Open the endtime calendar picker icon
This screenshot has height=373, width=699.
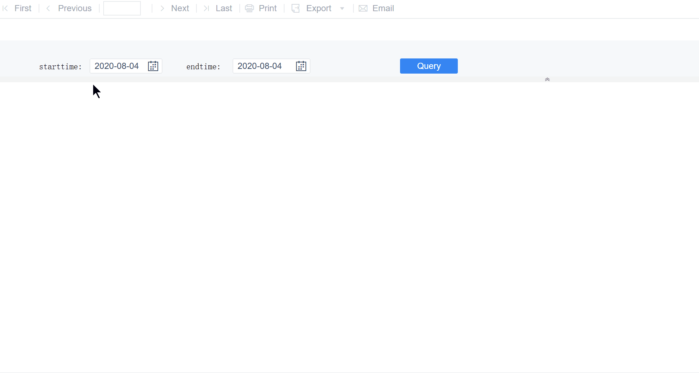coord(301,66)
